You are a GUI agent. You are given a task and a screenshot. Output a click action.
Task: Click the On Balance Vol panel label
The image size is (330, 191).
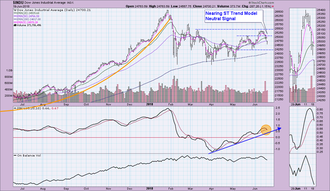pyautogui.click(x=29, y=155)
